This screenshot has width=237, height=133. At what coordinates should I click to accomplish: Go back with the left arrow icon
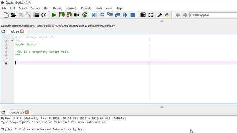(x=178, y=15)
